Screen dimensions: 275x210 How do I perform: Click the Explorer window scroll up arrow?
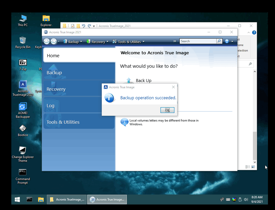255,72
